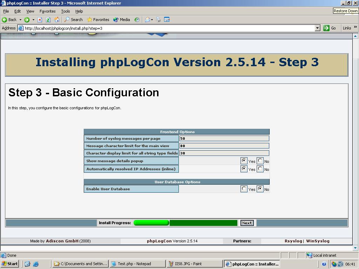359x269 pixels.
Task: Print the page with the Print icon
Action: [158, 20]
